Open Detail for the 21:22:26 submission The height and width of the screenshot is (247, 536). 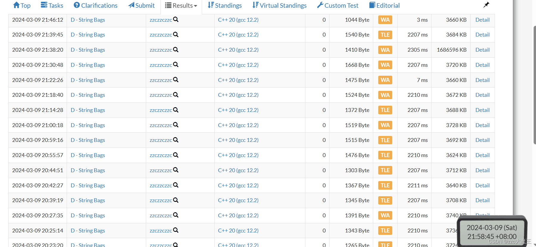click(x=482, y=80)
